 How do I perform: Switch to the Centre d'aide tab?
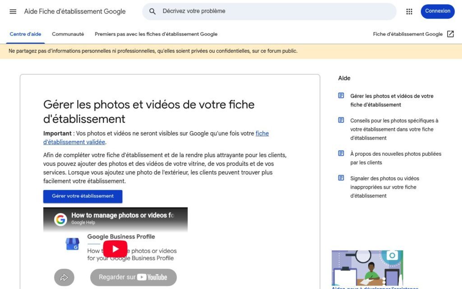25,34
